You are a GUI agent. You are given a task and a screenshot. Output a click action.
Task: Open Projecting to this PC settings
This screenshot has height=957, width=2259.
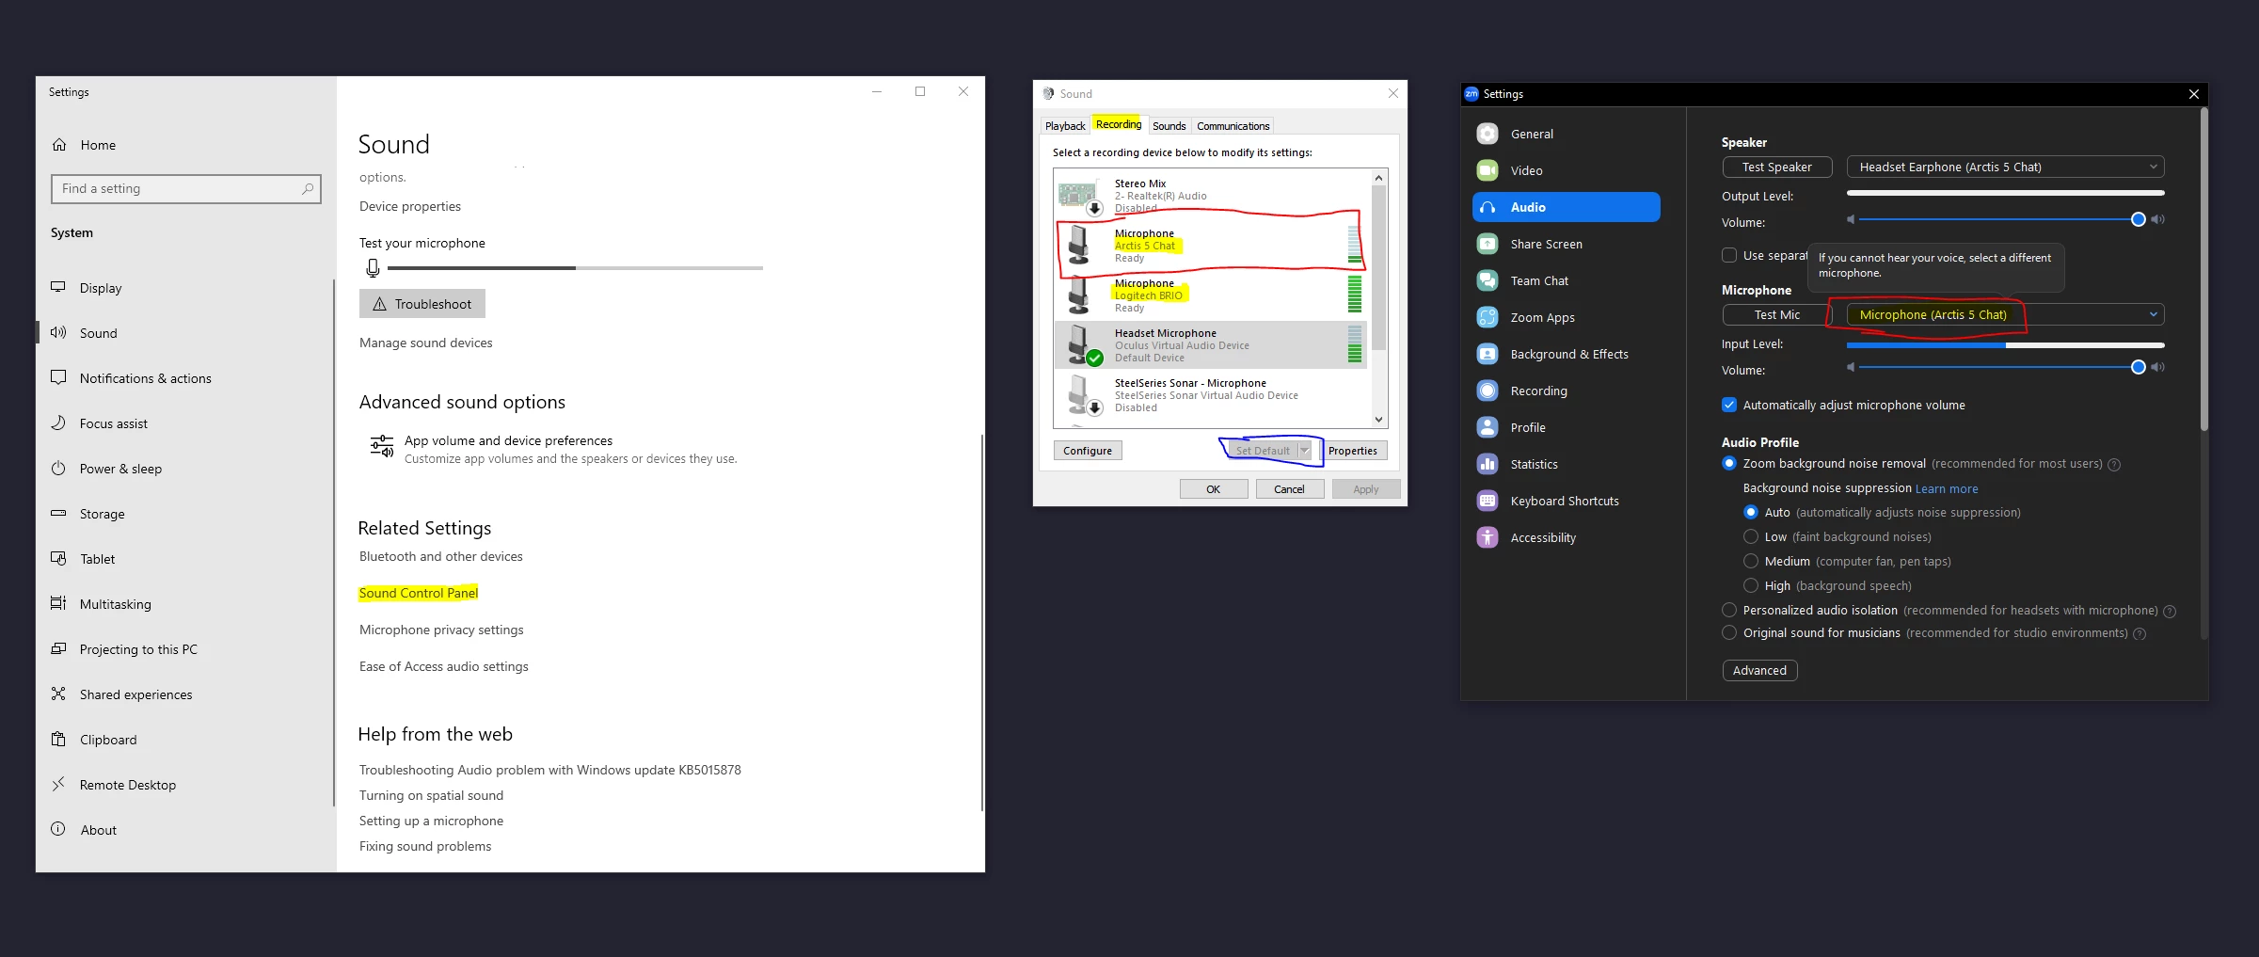(x=138, y=649)
